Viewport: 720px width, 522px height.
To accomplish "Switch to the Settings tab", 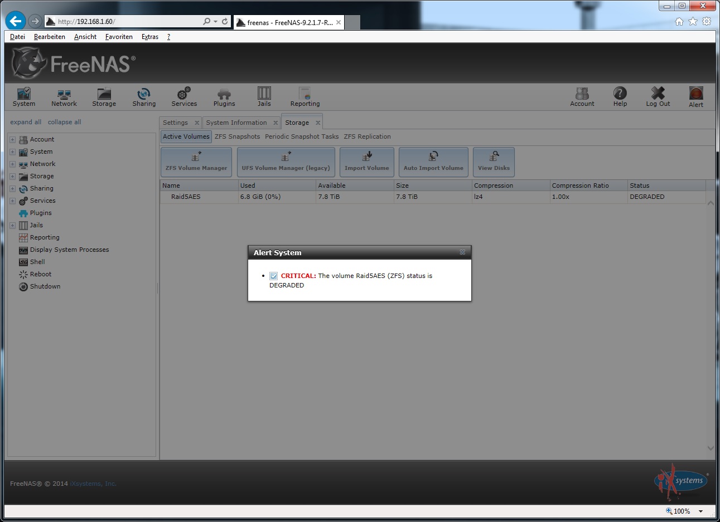I will pyautogui.click(x=175, y=123).
